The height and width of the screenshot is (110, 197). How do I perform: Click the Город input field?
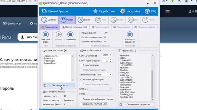coord(101,94)
